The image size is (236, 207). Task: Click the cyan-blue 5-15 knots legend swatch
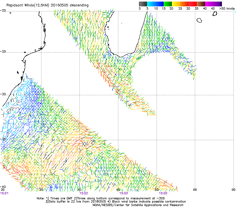click(x=155, y=4)
